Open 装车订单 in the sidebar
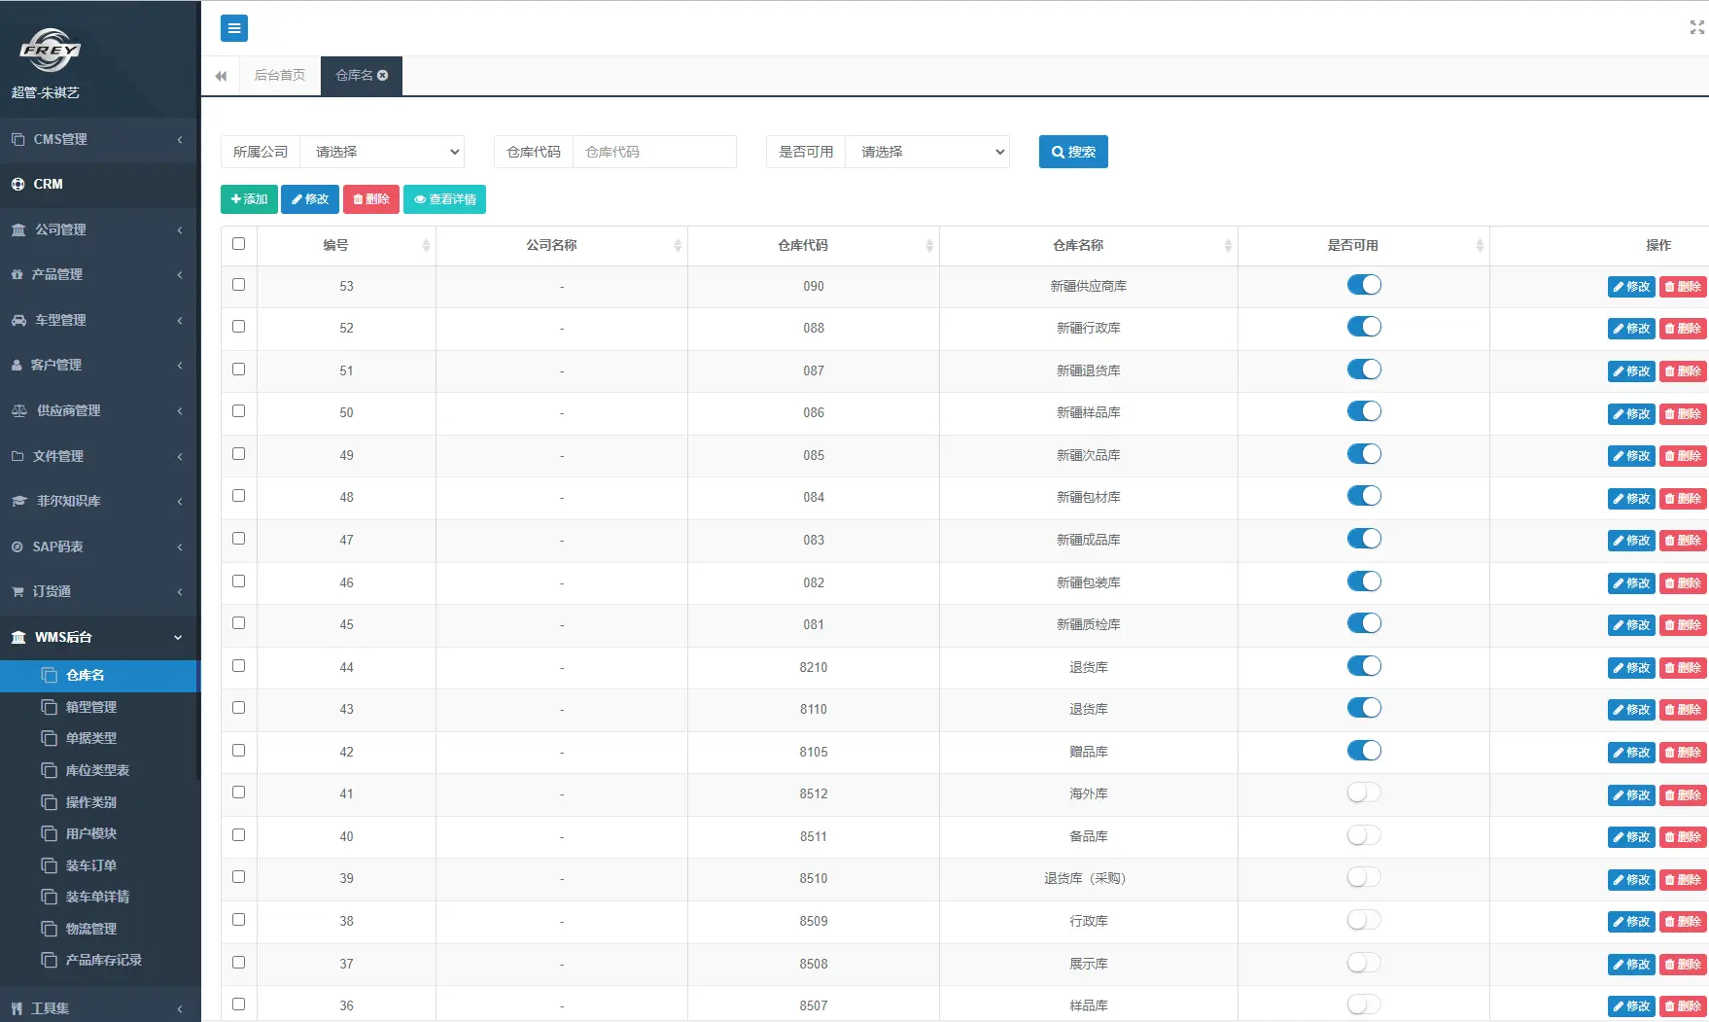The height and width of the screenshot is (1022, 1709). pyautogui.click(x=91, y=865)
